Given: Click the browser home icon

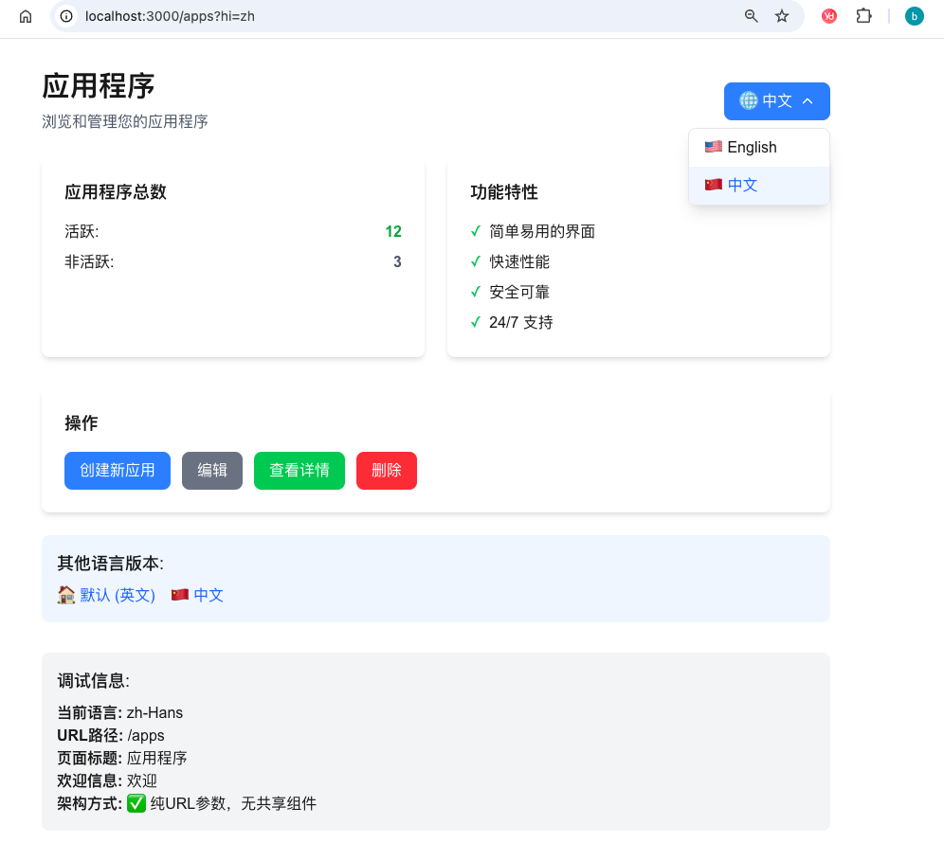Looking at the screenshot, I should click(x=26, y=16).
